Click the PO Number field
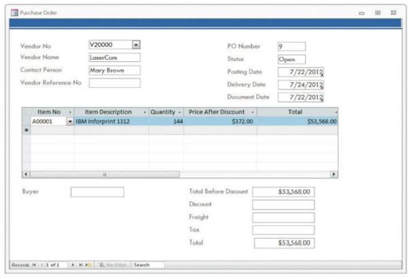 pos(291,46)
